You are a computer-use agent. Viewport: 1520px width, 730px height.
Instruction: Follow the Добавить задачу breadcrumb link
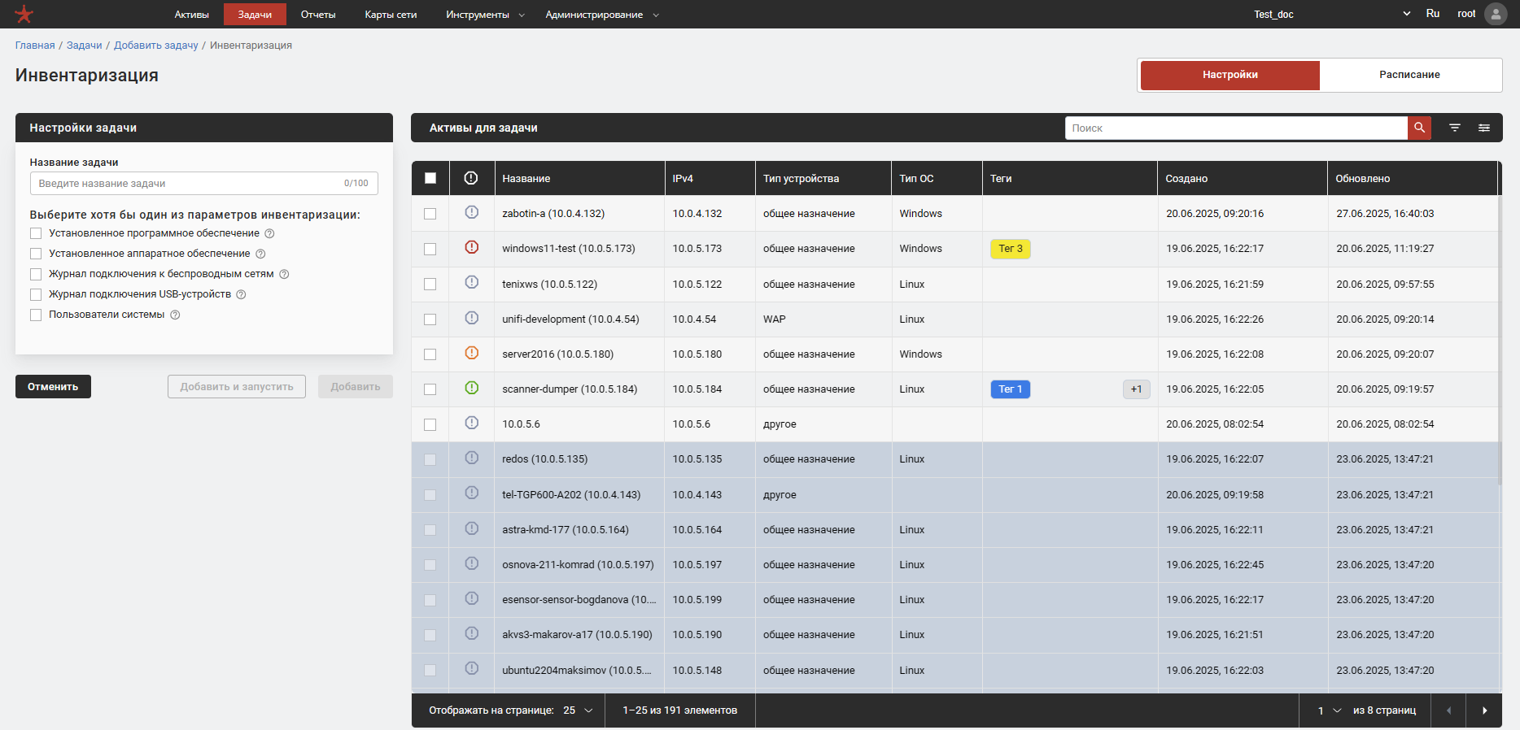[156, 46]
